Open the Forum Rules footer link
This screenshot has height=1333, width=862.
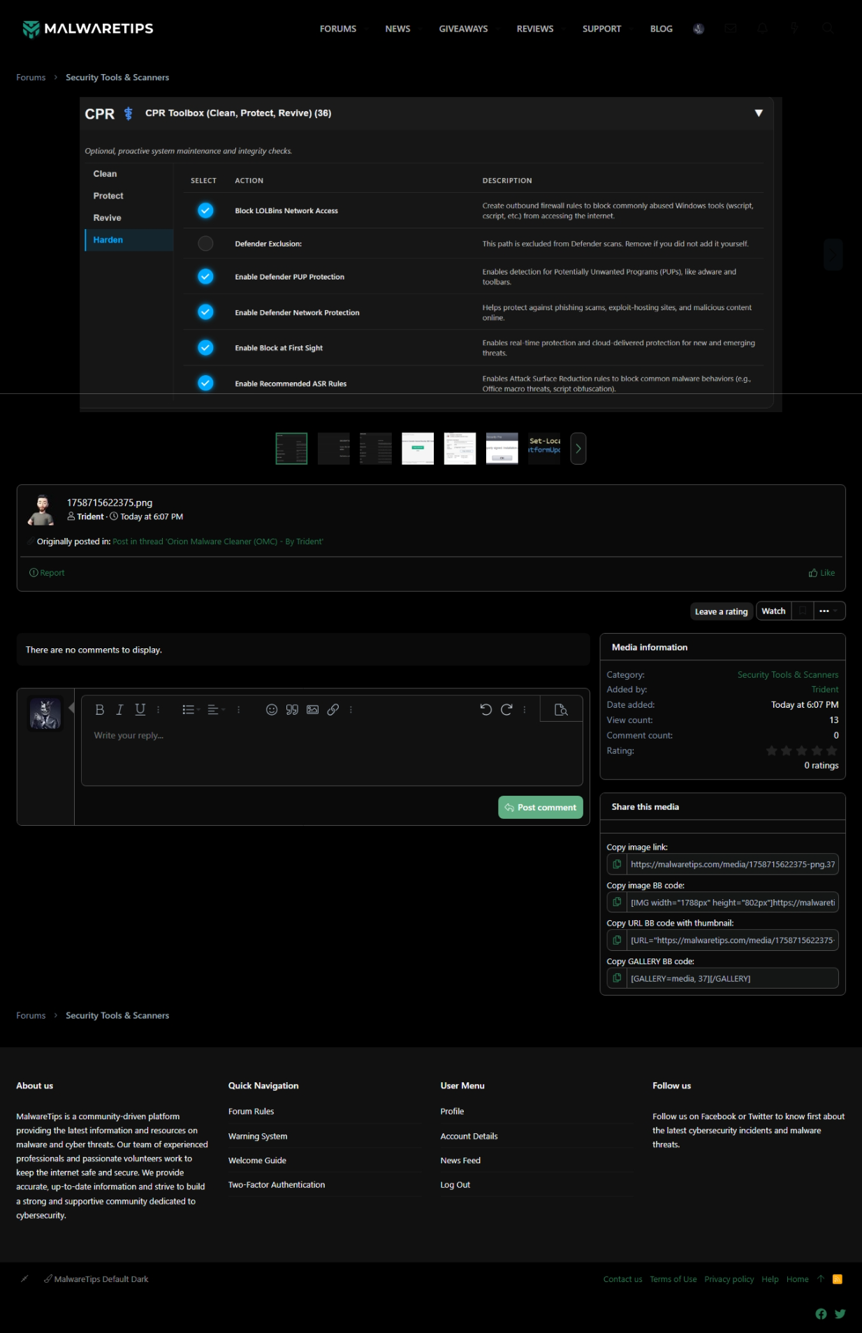pos(251,1112)
